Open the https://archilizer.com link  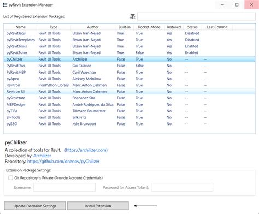[x=86, y=150]
